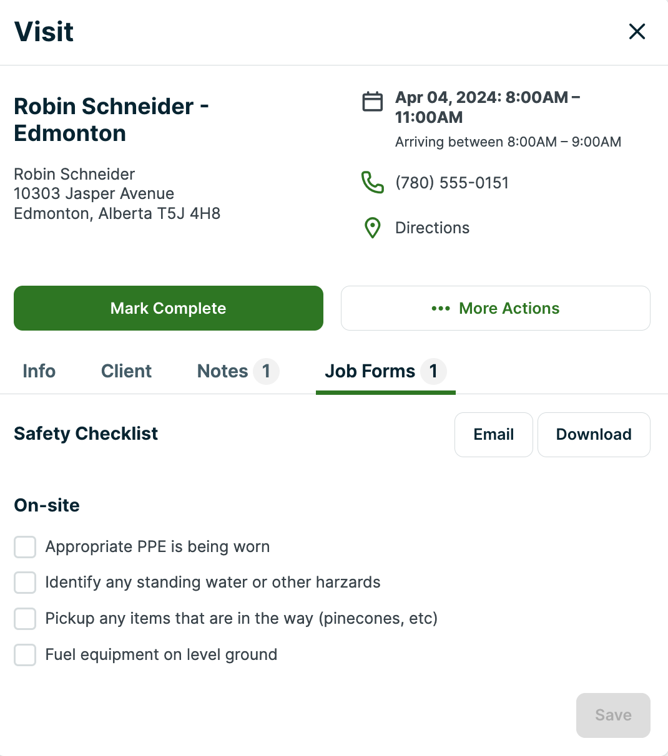The image size is (668, 756).
Task: Click the Save button
Action: 613,715
